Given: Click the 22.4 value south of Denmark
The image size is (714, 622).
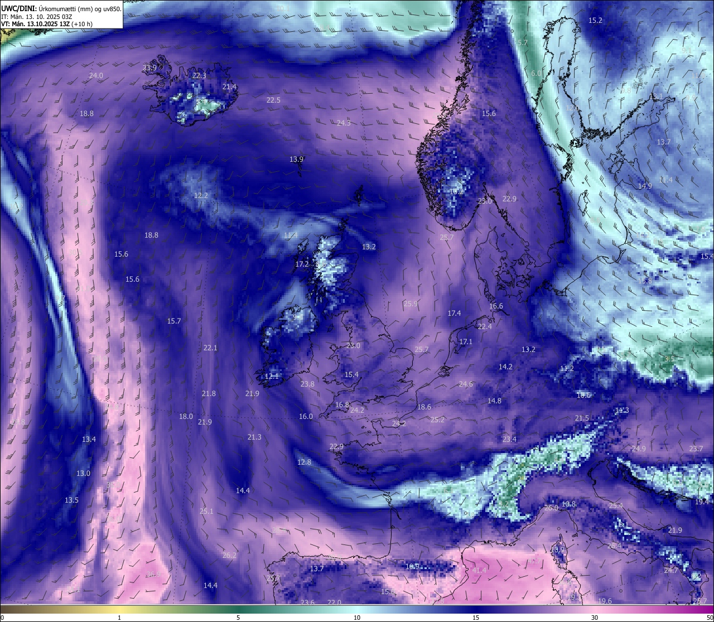Looking at the screenshot, I should point(485,326).
